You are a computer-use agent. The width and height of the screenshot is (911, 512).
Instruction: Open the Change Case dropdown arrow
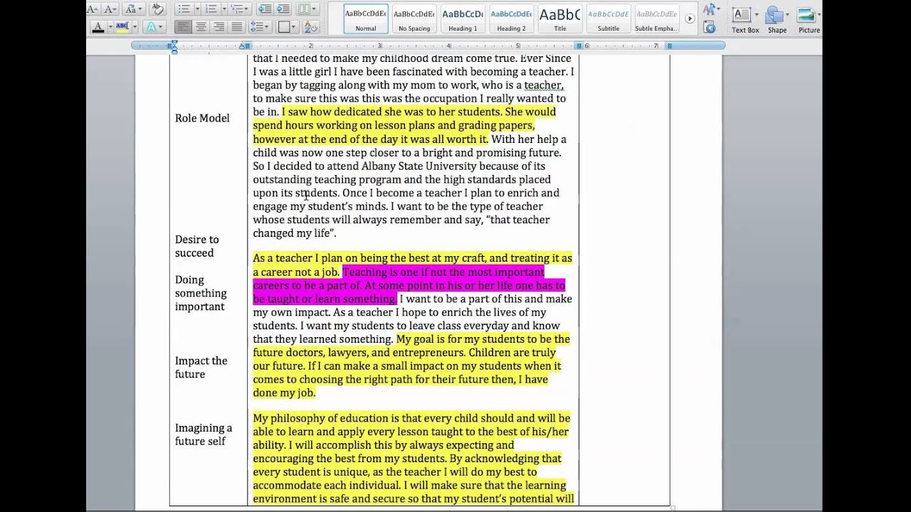coord(140,10)
